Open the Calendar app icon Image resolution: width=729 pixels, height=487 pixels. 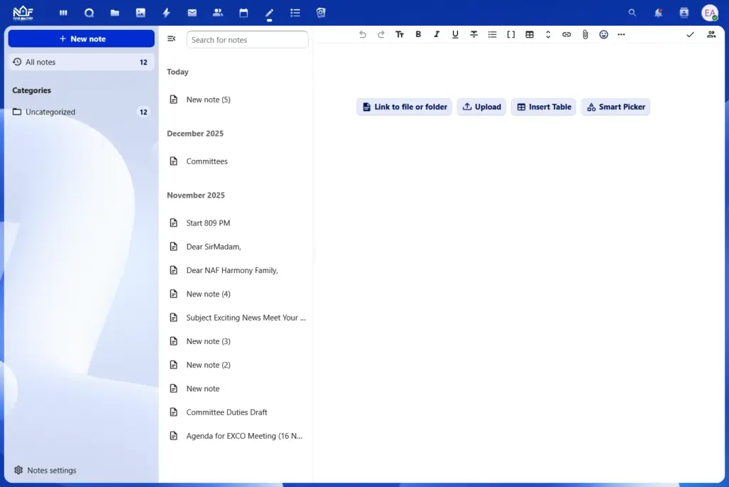click(243, 13)
